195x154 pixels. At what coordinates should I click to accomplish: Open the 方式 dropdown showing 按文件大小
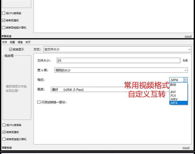pyautogui.click(x=117, y=49)
